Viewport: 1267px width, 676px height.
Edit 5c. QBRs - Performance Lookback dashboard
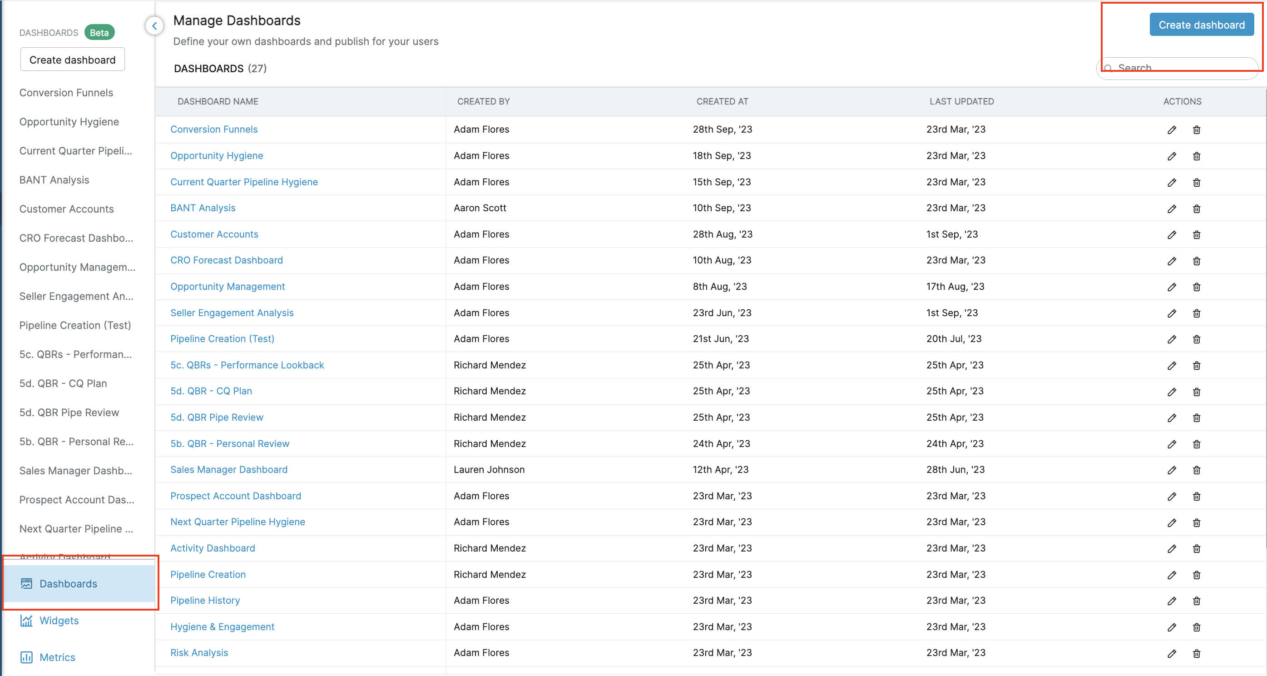(x=1172, y=366)
